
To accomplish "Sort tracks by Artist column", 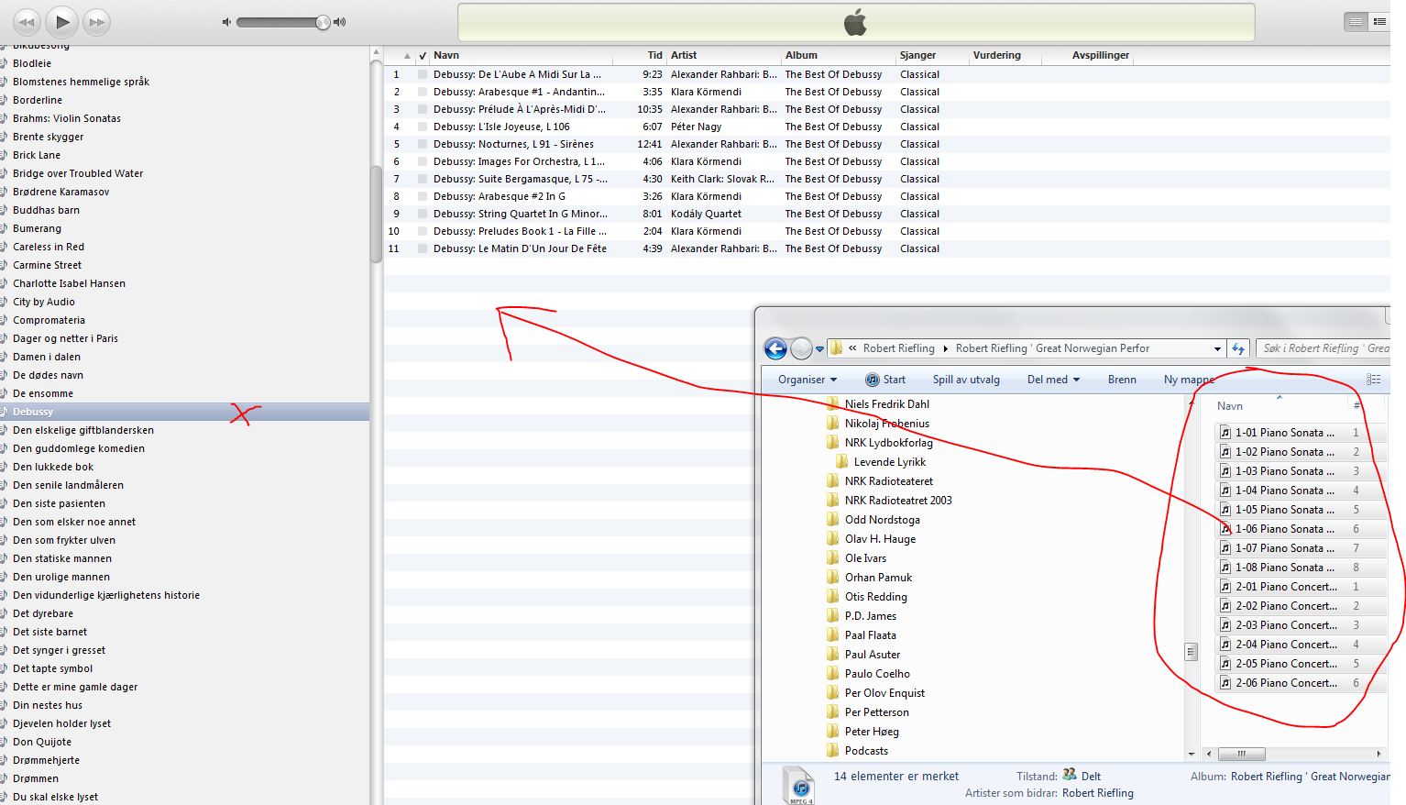I will (723, 56).
